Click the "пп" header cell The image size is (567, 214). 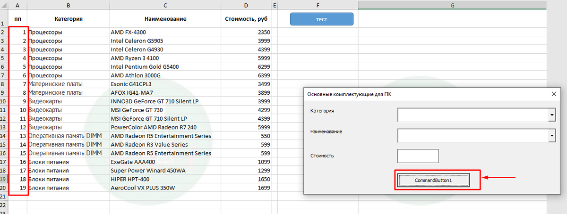pos(18,19)
